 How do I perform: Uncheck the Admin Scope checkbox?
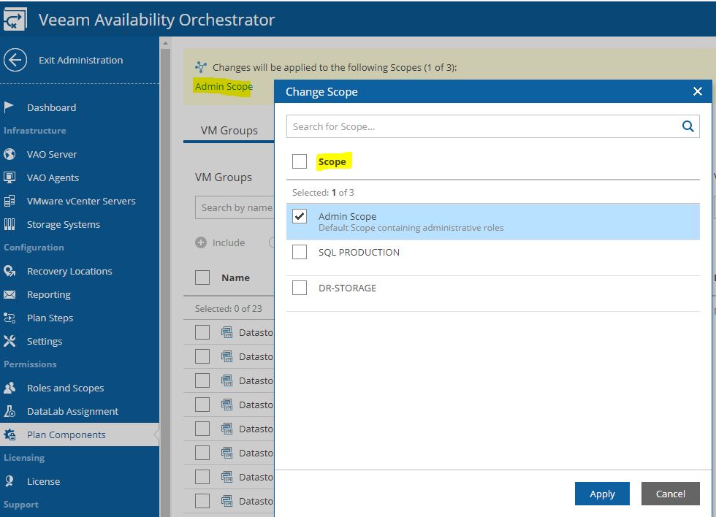[300, 216]
